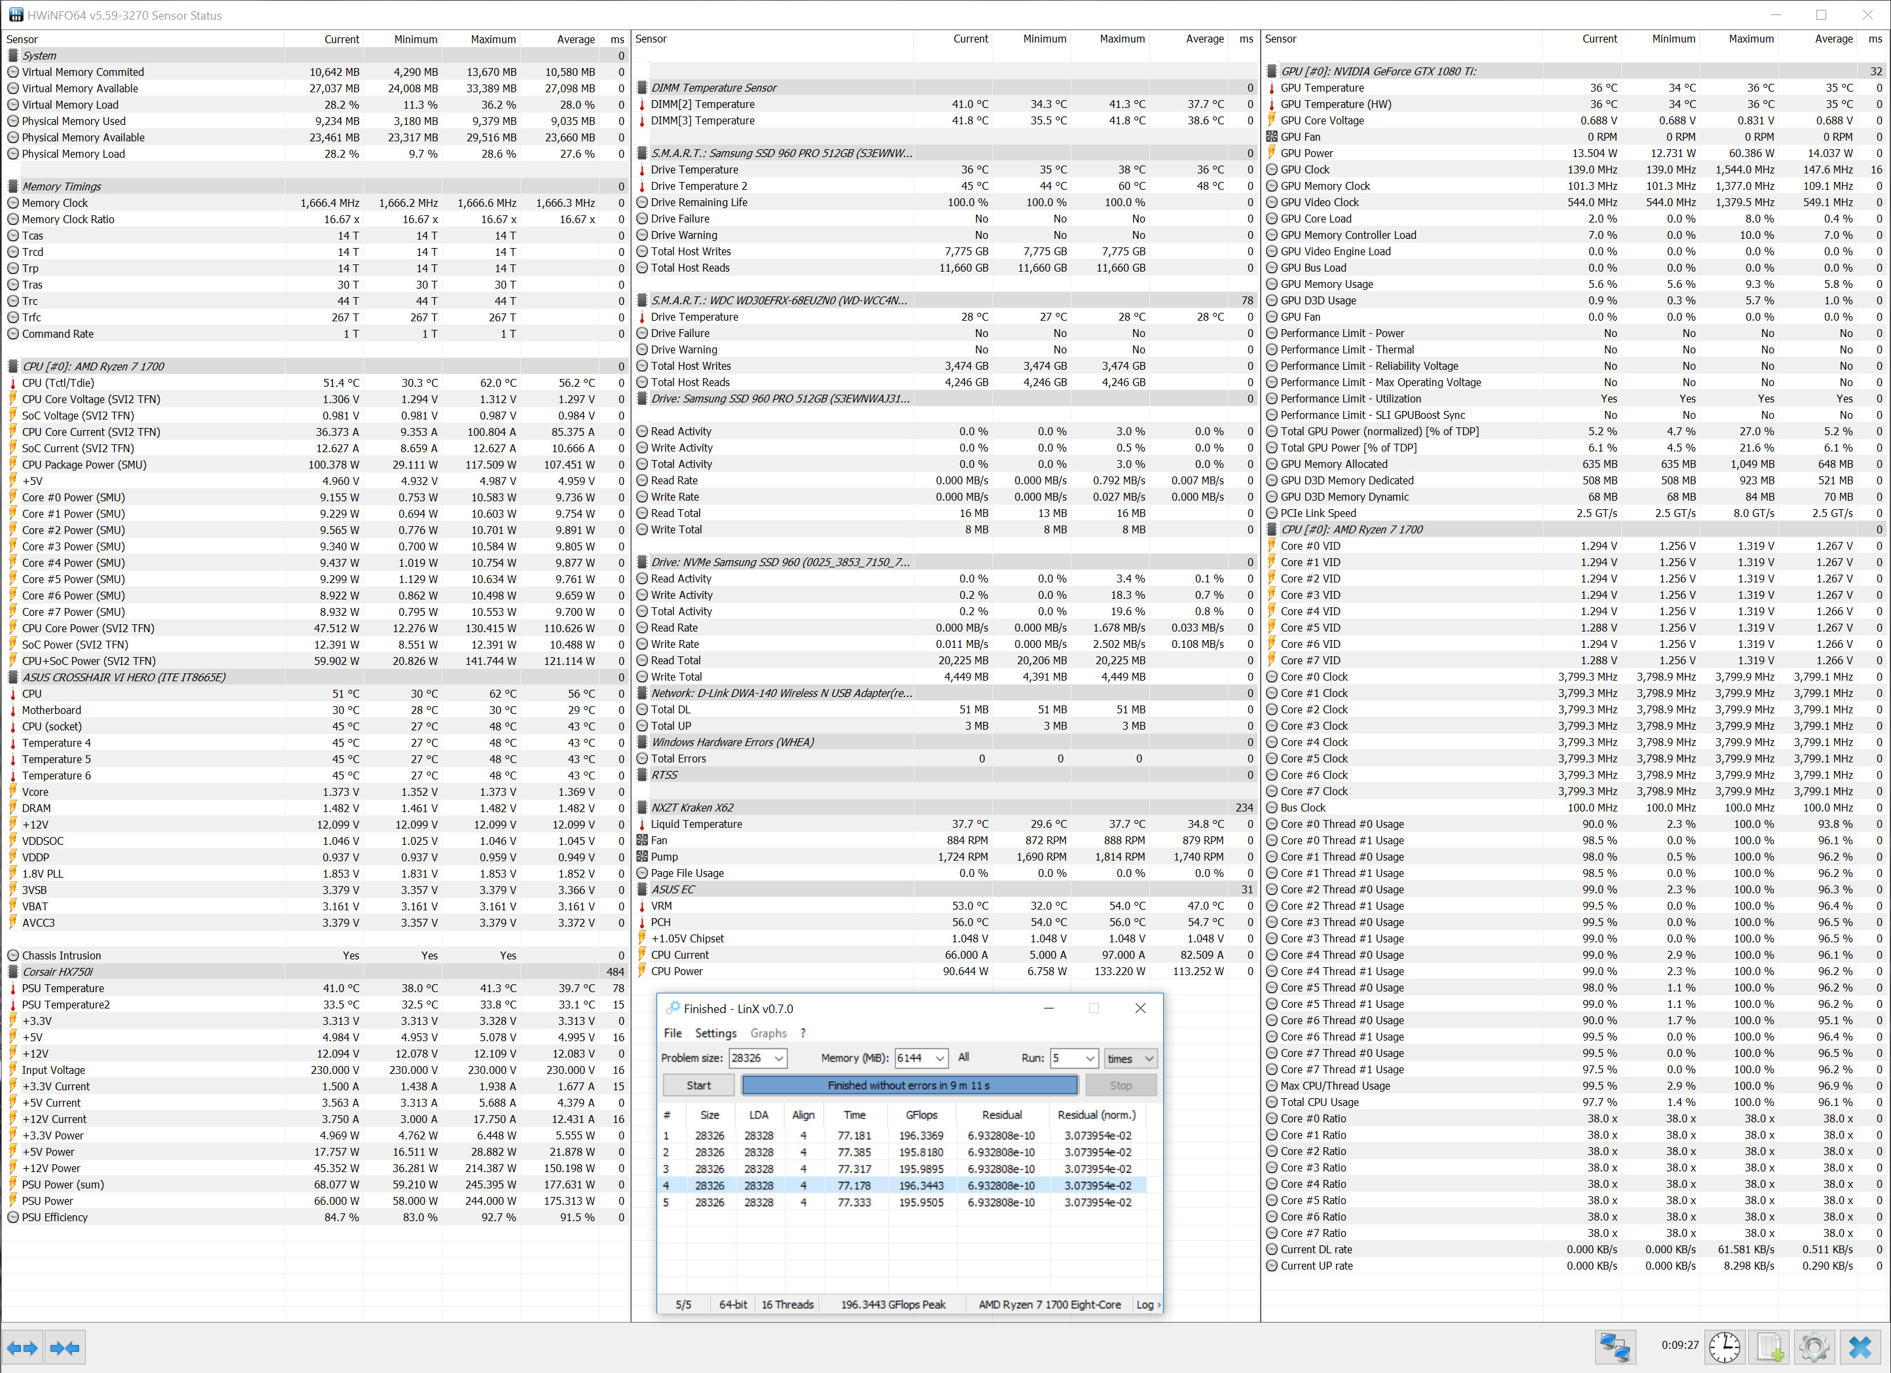Expand the Run count dropdown
This screenshot has height=1373, width=1891.
click(x=1089, y=1058)
